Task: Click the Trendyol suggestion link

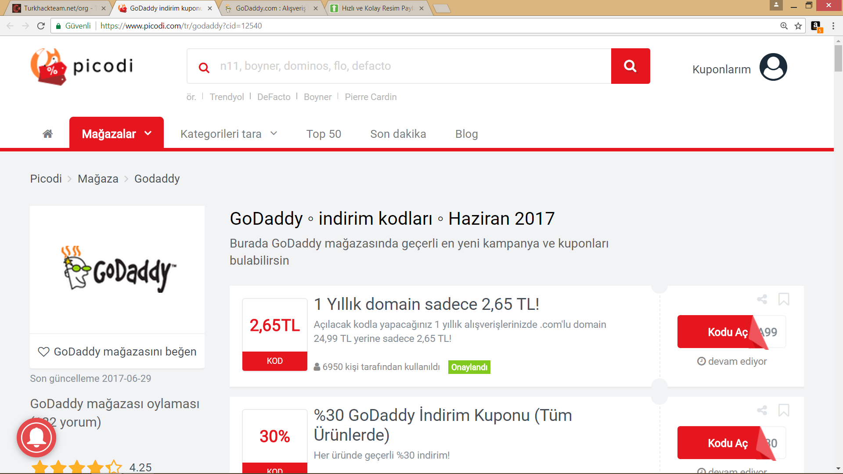Action: point(227,97)
